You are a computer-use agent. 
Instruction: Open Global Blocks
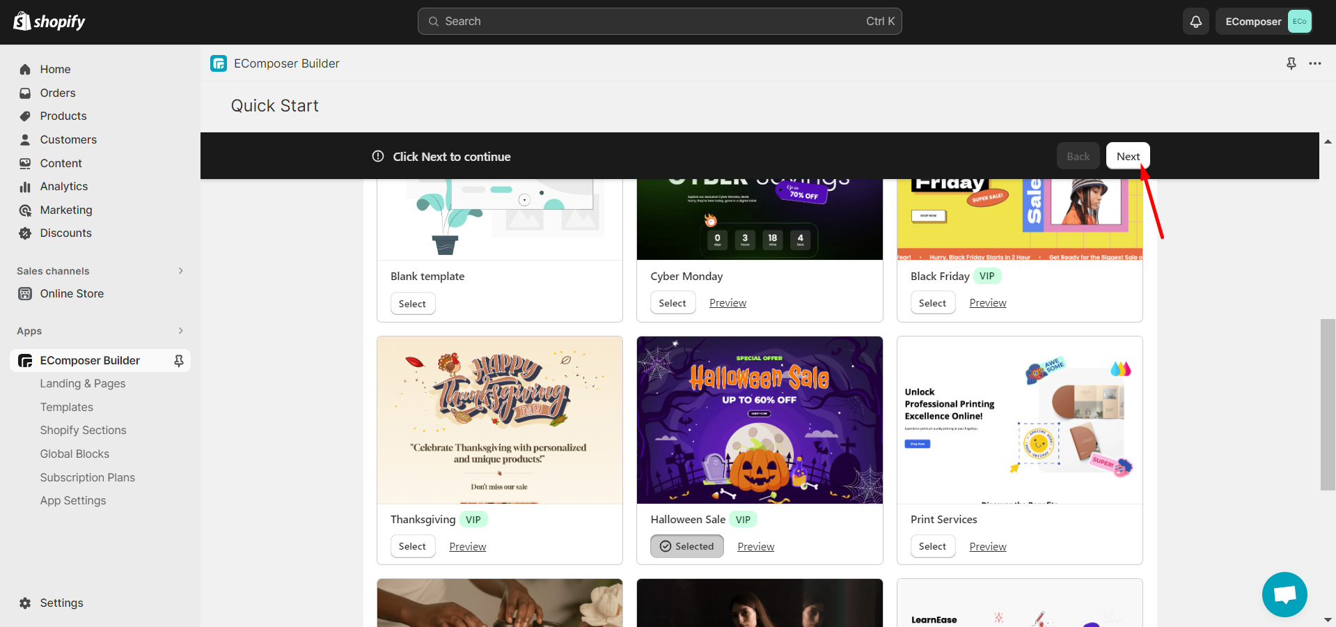[x=74, y=454]
